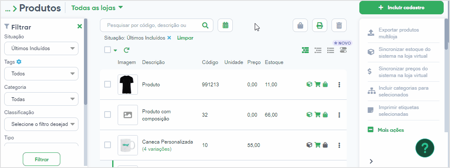450x168 pixels.
Task: Click the bag icon for Produto com composição
Action: [325, 115]
